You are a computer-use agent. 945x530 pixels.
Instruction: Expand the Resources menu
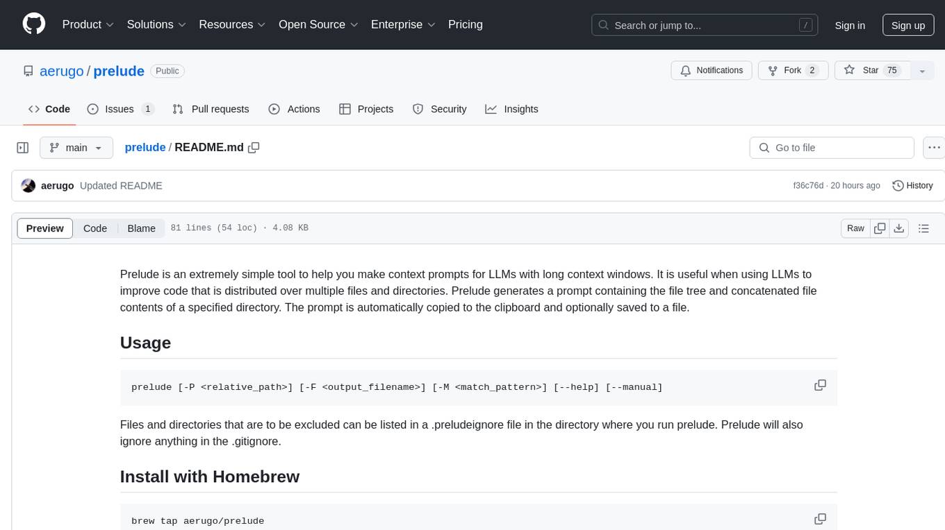click(x=232, y=24)
